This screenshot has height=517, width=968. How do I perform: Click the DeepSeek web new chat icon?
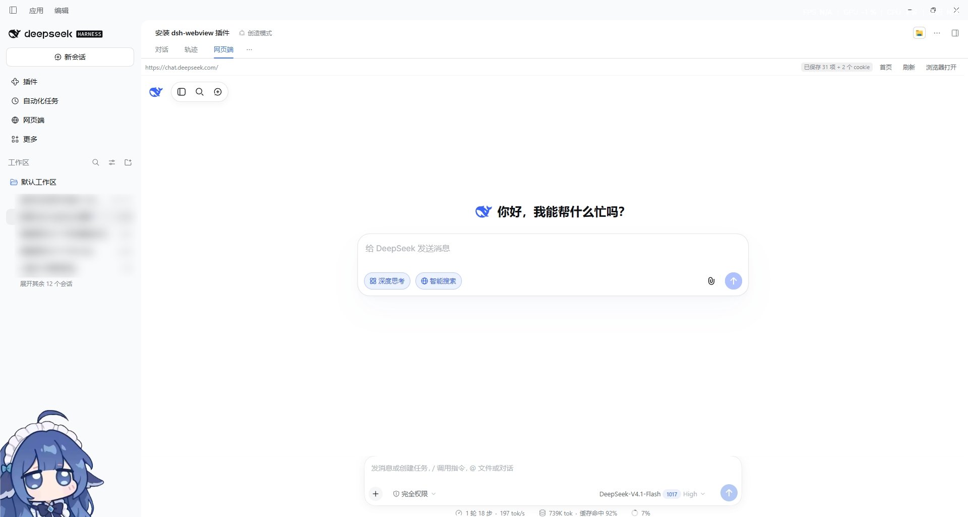[218, 92]
